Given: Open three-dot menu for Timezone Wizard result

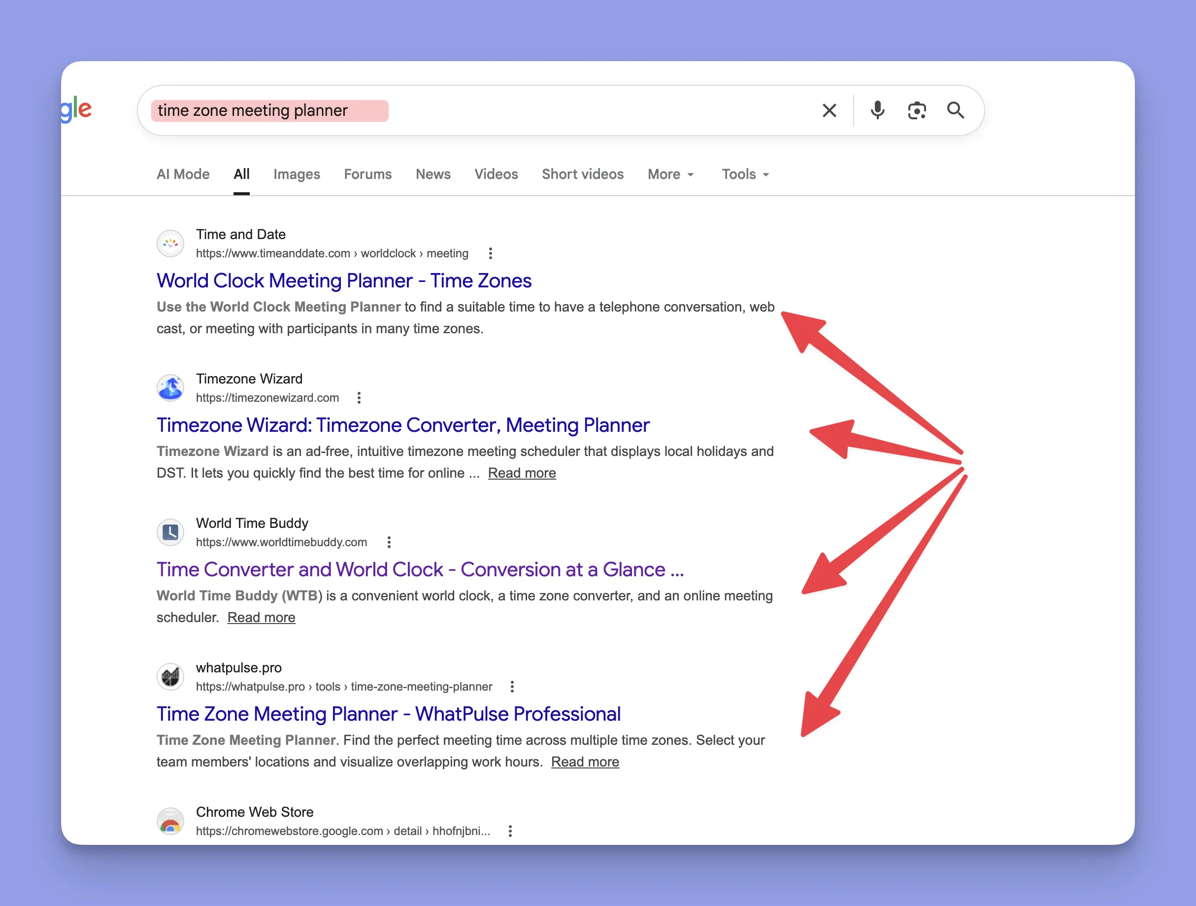Looking at the screenshot, I should [x=359, y=398].
